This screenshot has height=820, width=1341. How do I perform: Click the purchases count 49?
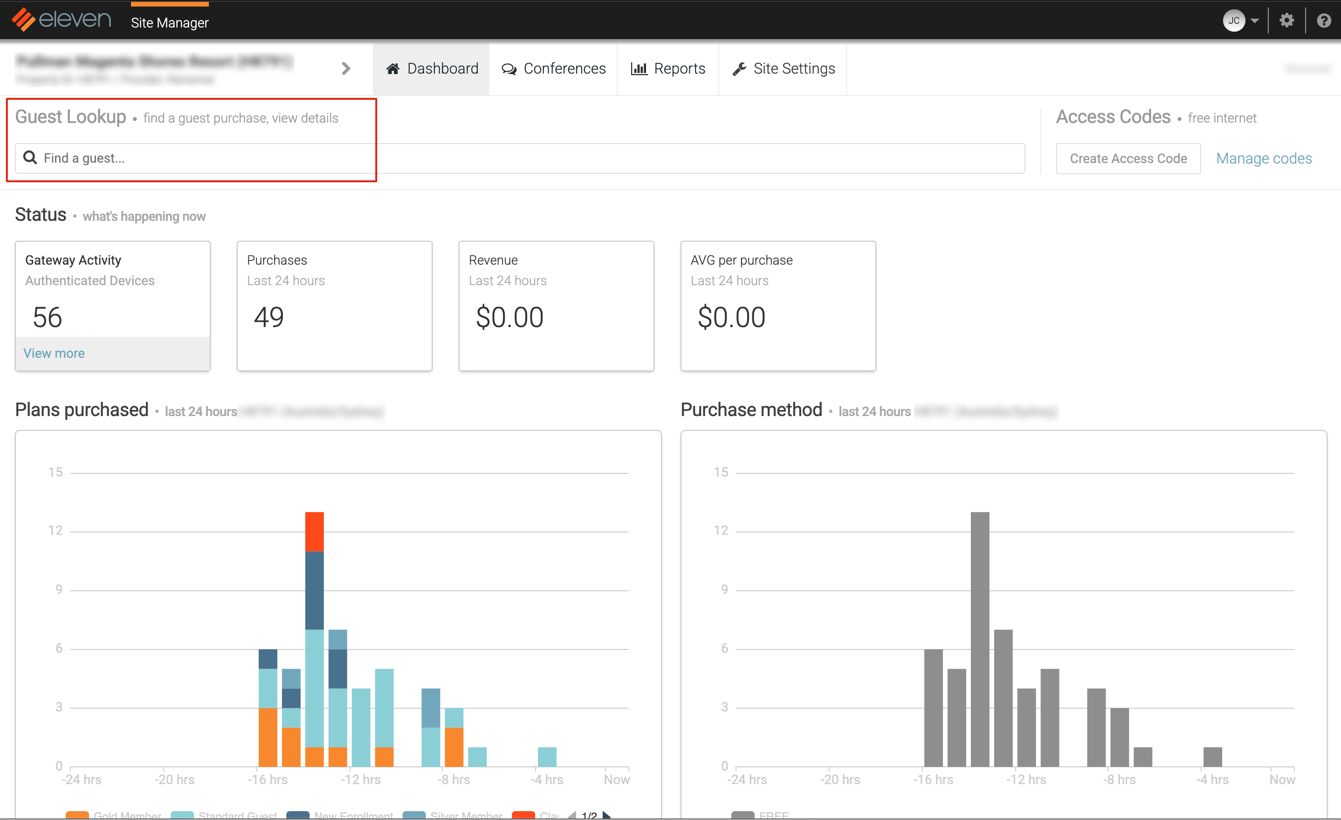[269, 317]
